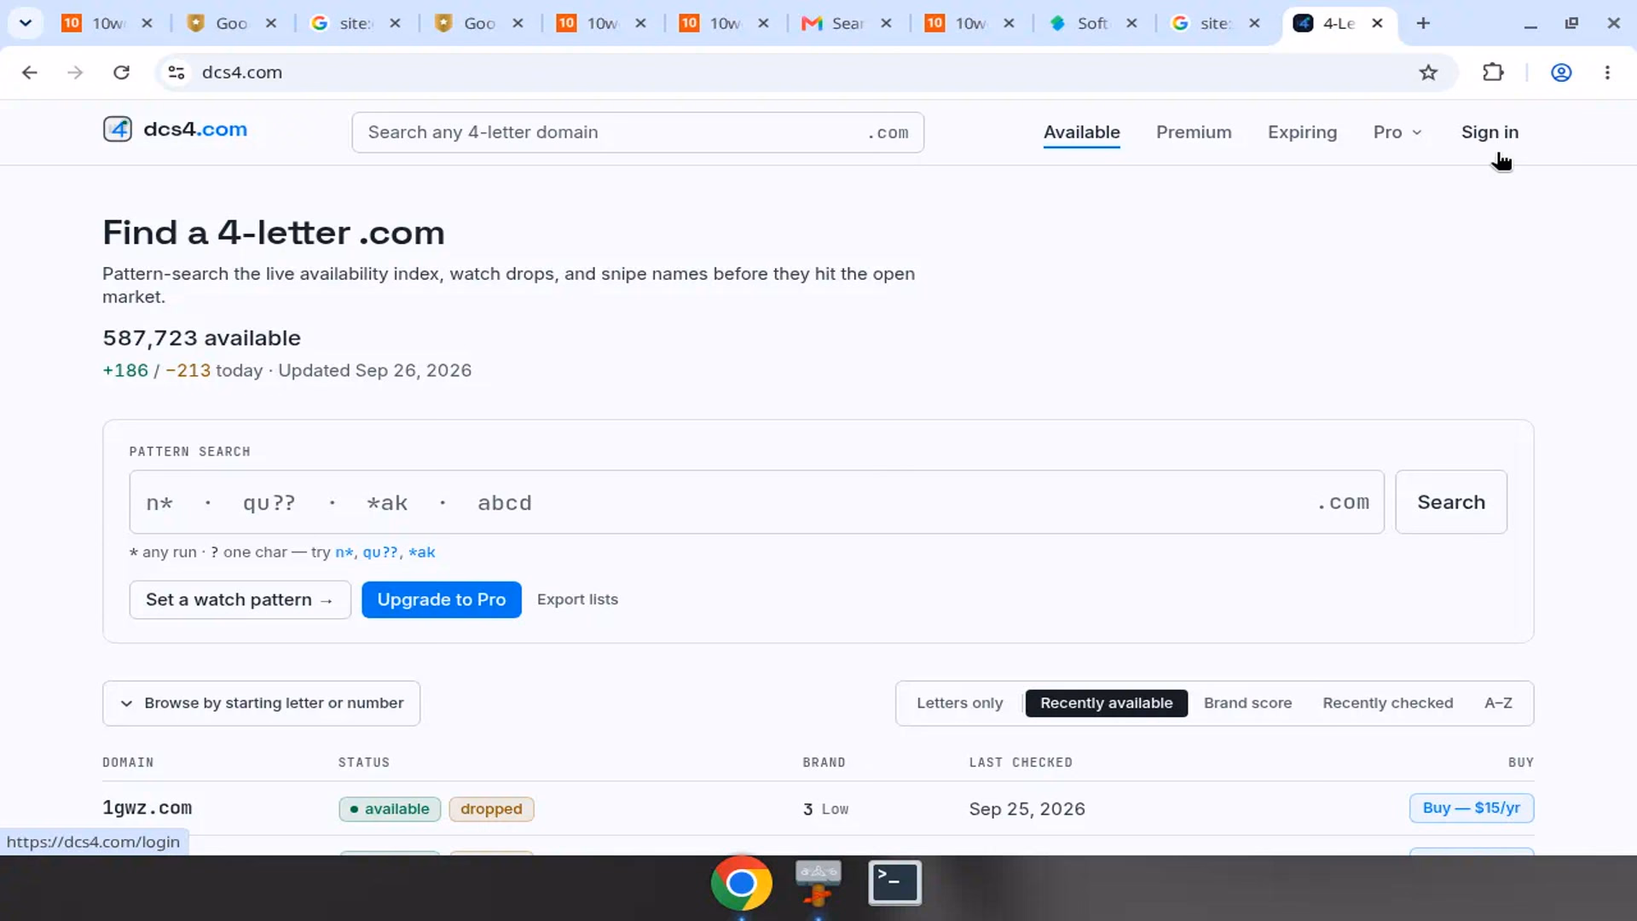Select Recently checked sort option
The image size is (1637, 921).
1387,704
